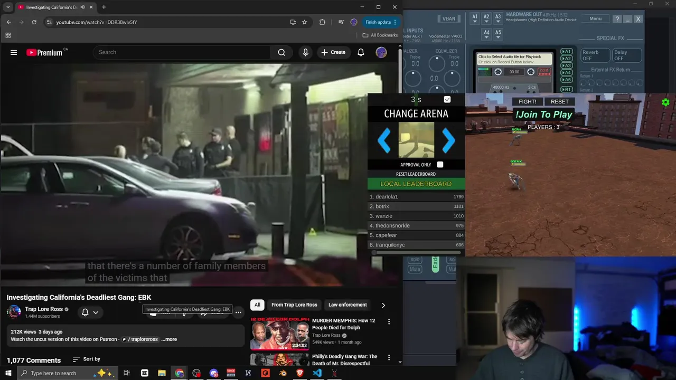The height and width of the screenshot is (380, 676).
Task: Open options for Philly's Deadly Gang War video
Action: pyautogui.click(x=389, y=357)
